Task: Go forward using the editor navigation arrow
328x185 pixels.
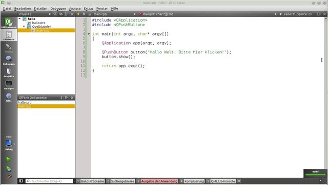Action: 84,14
